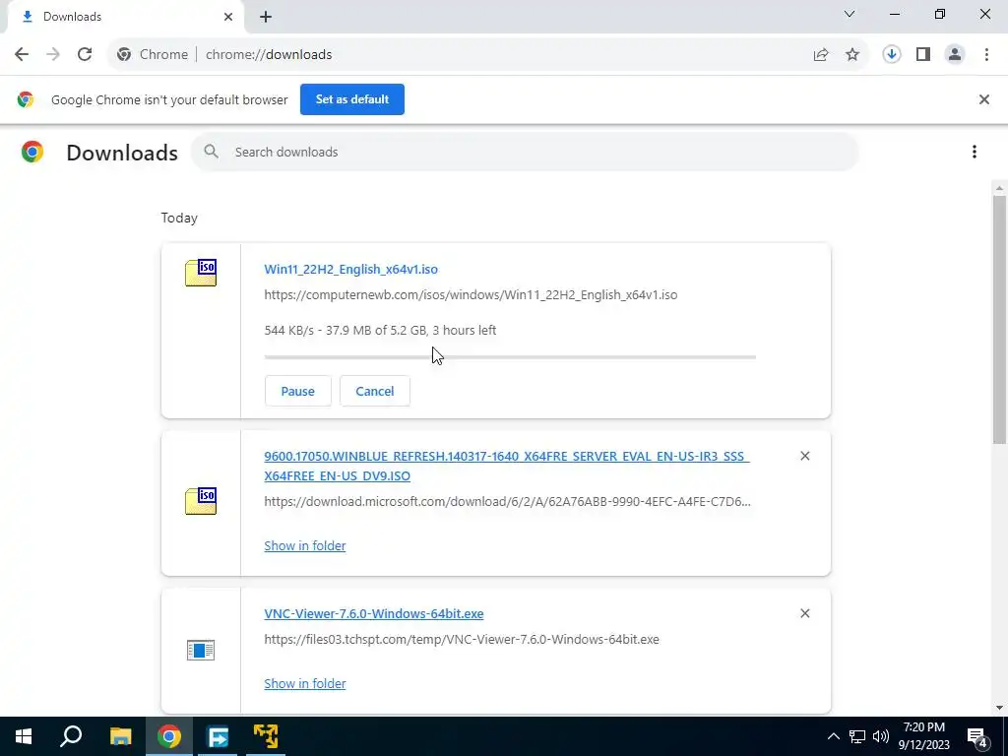Viewport: 1008px width, 756px height.
Task: Remove VNC-Viewer download from the list
Action: click(x=805, y=613)
